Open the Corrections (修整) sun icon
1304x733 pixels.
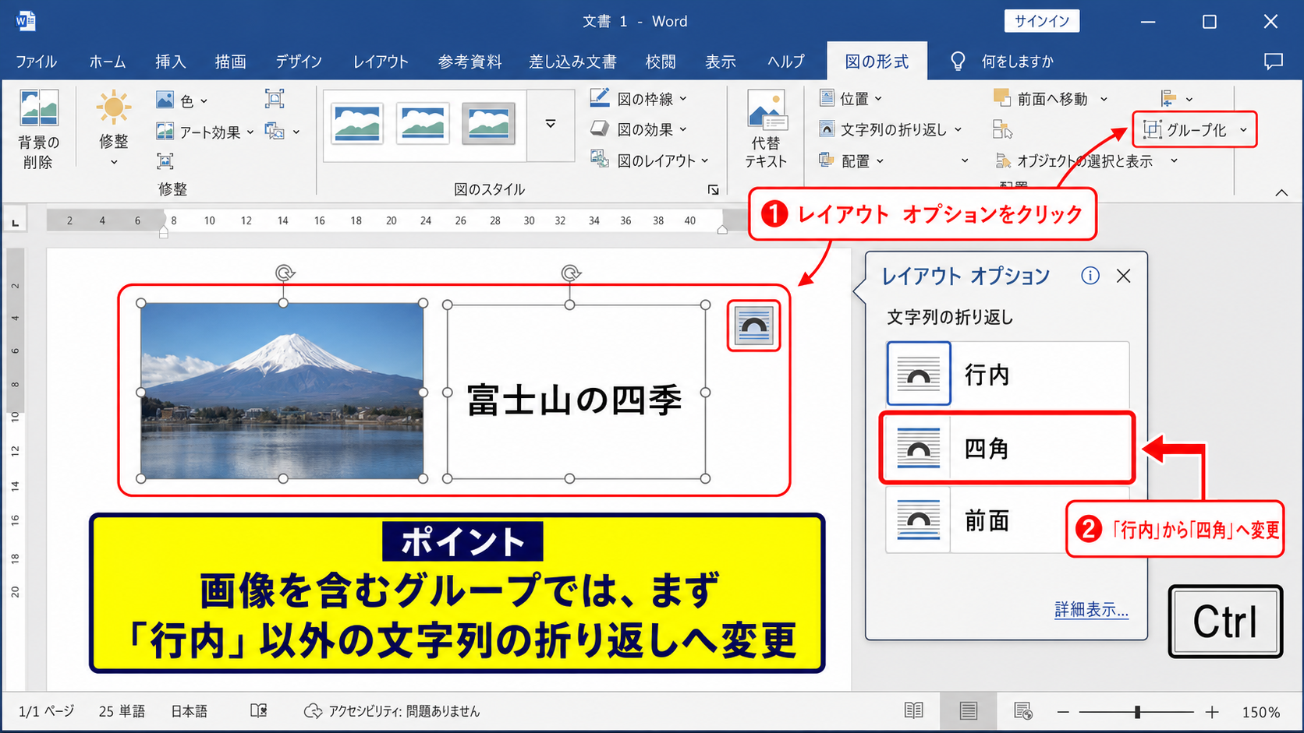tap(114, 107)
